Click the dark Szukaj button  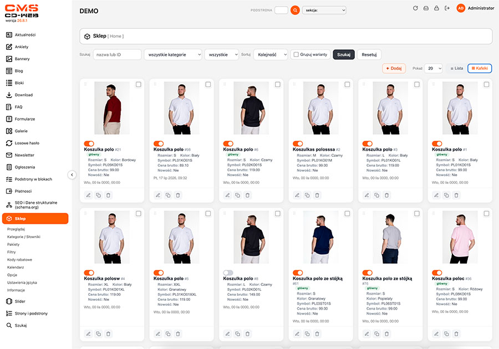point(344,55)
